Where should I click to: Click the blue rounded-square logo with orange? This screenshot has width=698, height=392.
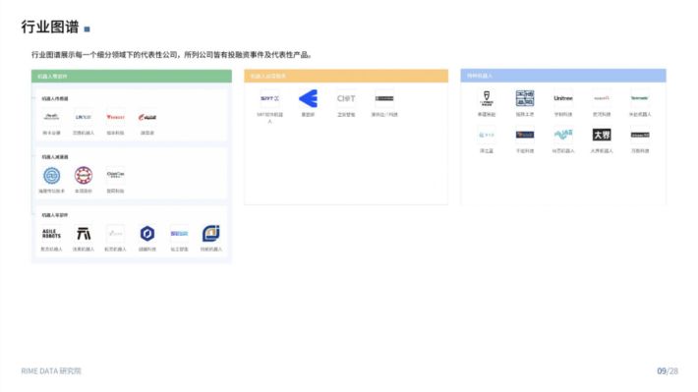[x=211, y=234]
